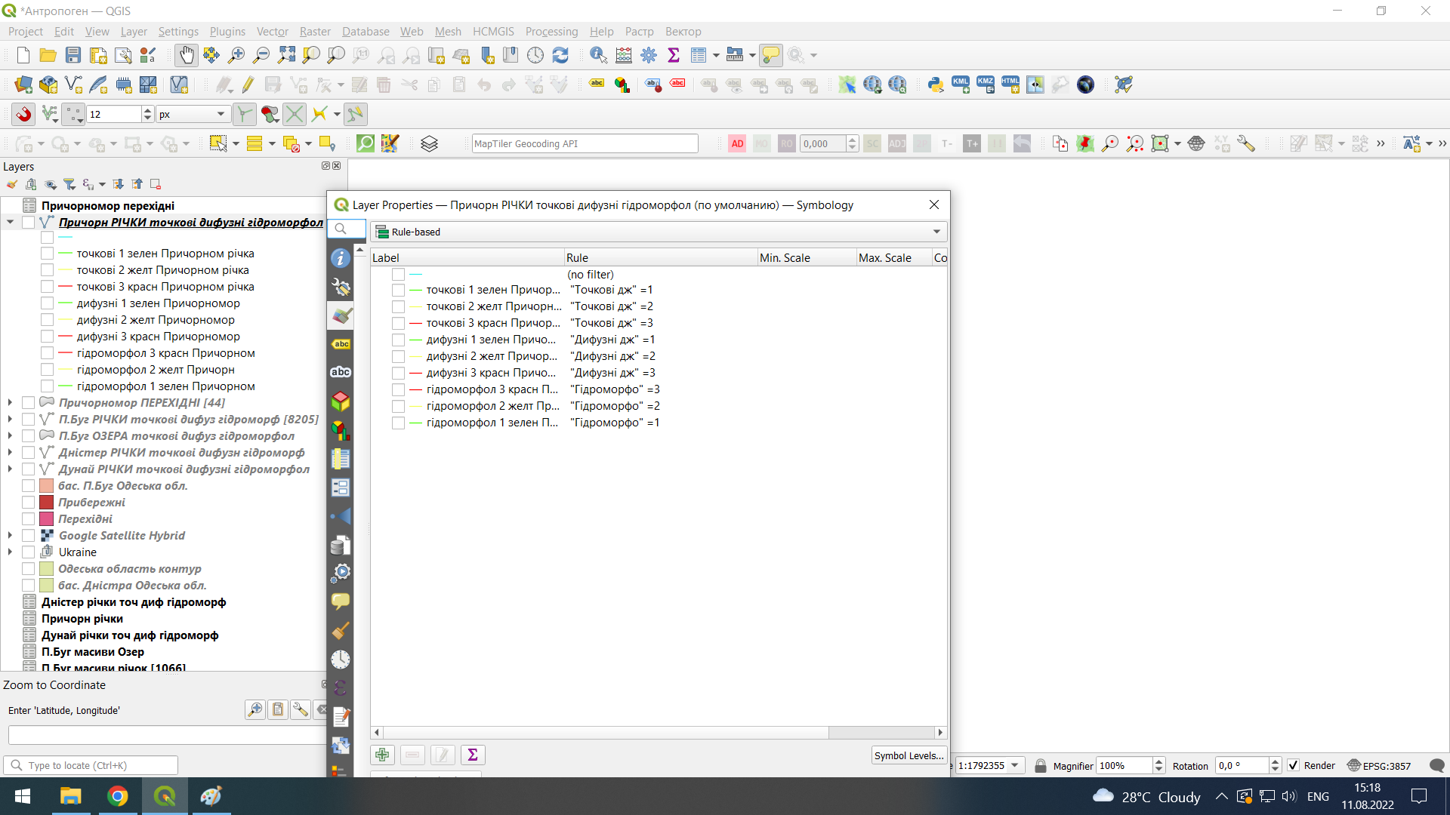The image size is (1450, 815).
Task: Click the Save Project toolbar icon
Action: [x=73, y=55]
